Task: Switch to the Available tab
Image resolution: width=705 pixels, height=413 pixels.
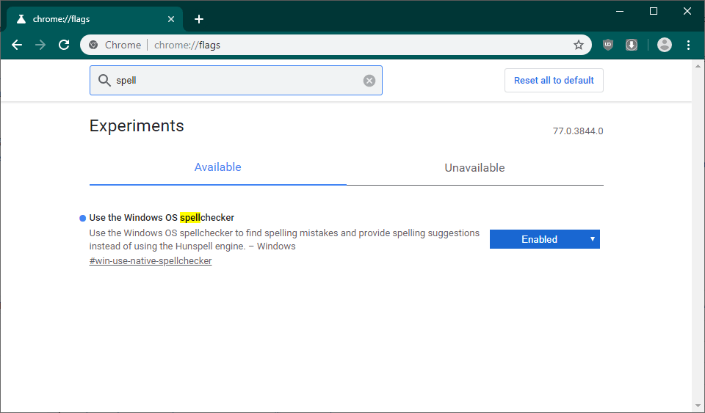Action: 217,167
